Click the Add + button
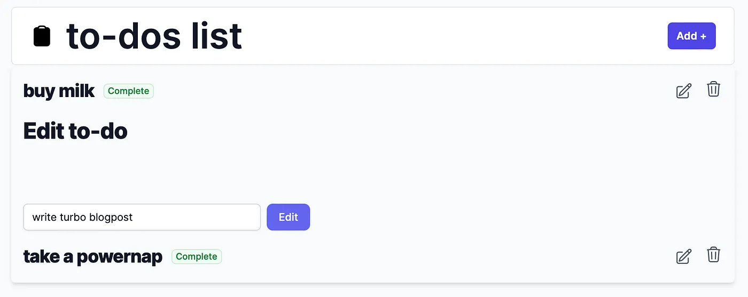Screen dimensions: 748x297 tap(691, 36)
